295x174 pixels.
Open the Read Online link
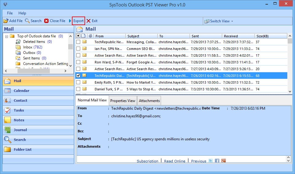click(x=175, y=161)
